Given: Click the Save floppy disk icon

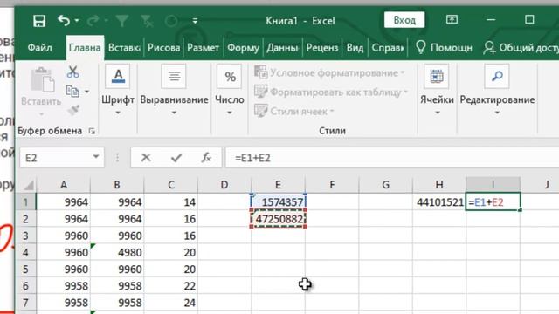Looking at the screenshot, I should [39, 21].
